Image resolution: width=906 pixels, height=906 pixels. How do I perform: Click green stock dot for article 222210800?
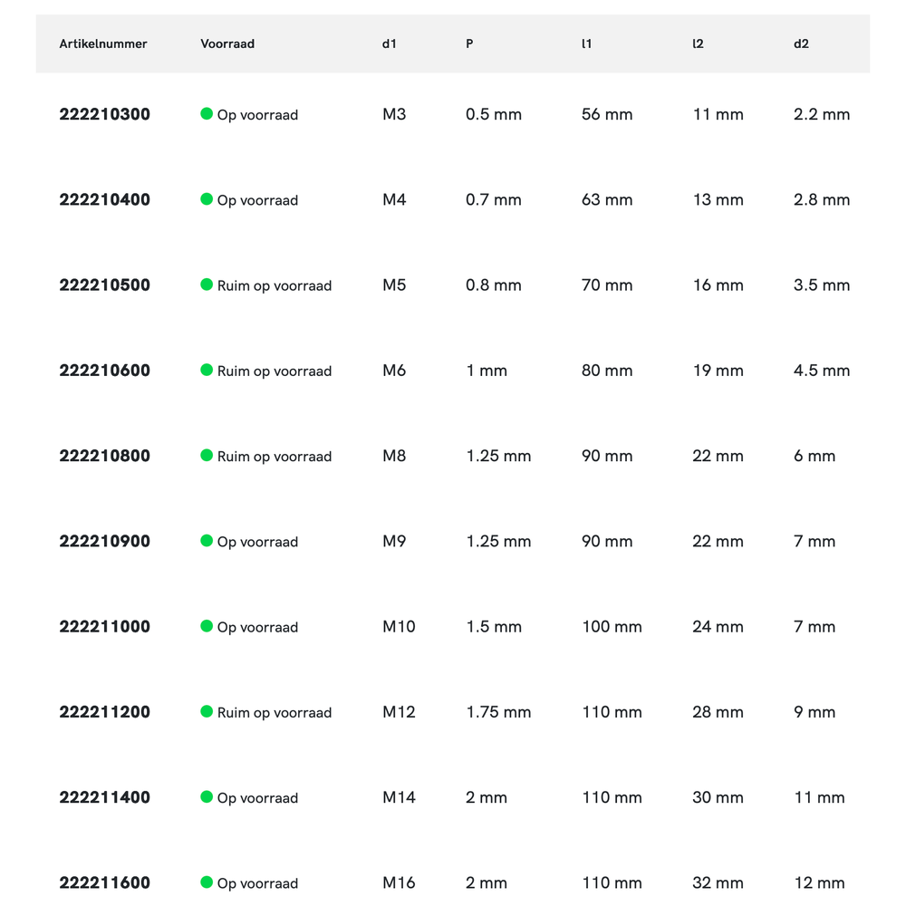(x=207, y=456)
